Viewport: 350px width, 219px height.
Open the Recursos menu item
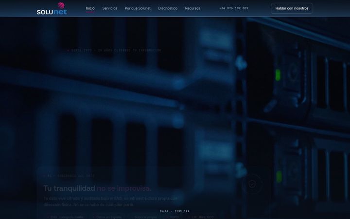coord(192,8)
